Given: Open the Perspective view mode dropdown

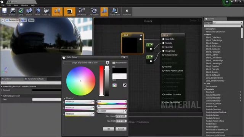Looking at the screenshot, I should click(x=12, y=20).
